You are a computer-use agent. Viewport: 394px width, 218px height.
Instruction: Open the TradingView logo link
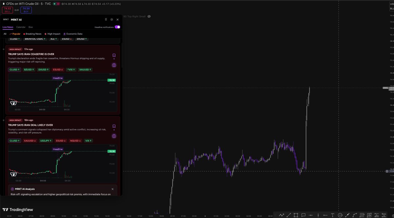18,209
